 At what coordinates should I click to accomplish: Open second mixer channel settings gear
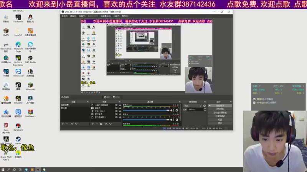[x=177, y=120]
